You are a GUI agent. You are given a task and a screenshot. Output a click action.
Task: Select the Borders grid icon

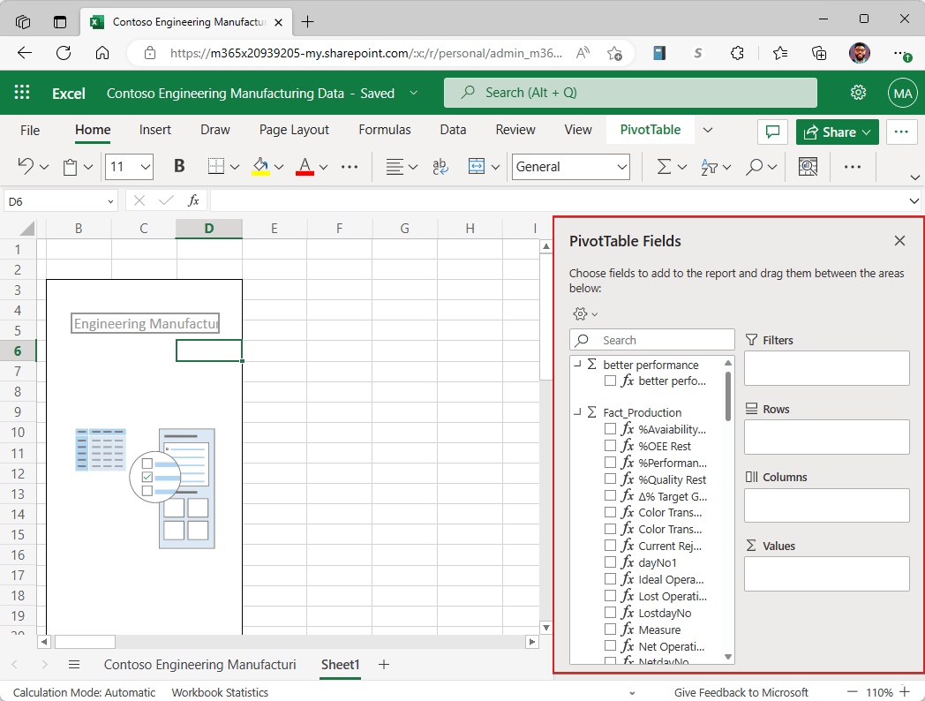click(216, 166)
